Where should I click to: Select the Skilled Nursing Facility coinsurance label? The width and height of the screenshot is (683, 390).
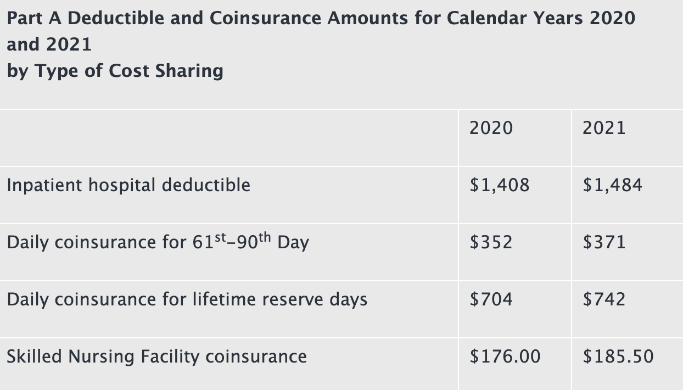(156, 356)
